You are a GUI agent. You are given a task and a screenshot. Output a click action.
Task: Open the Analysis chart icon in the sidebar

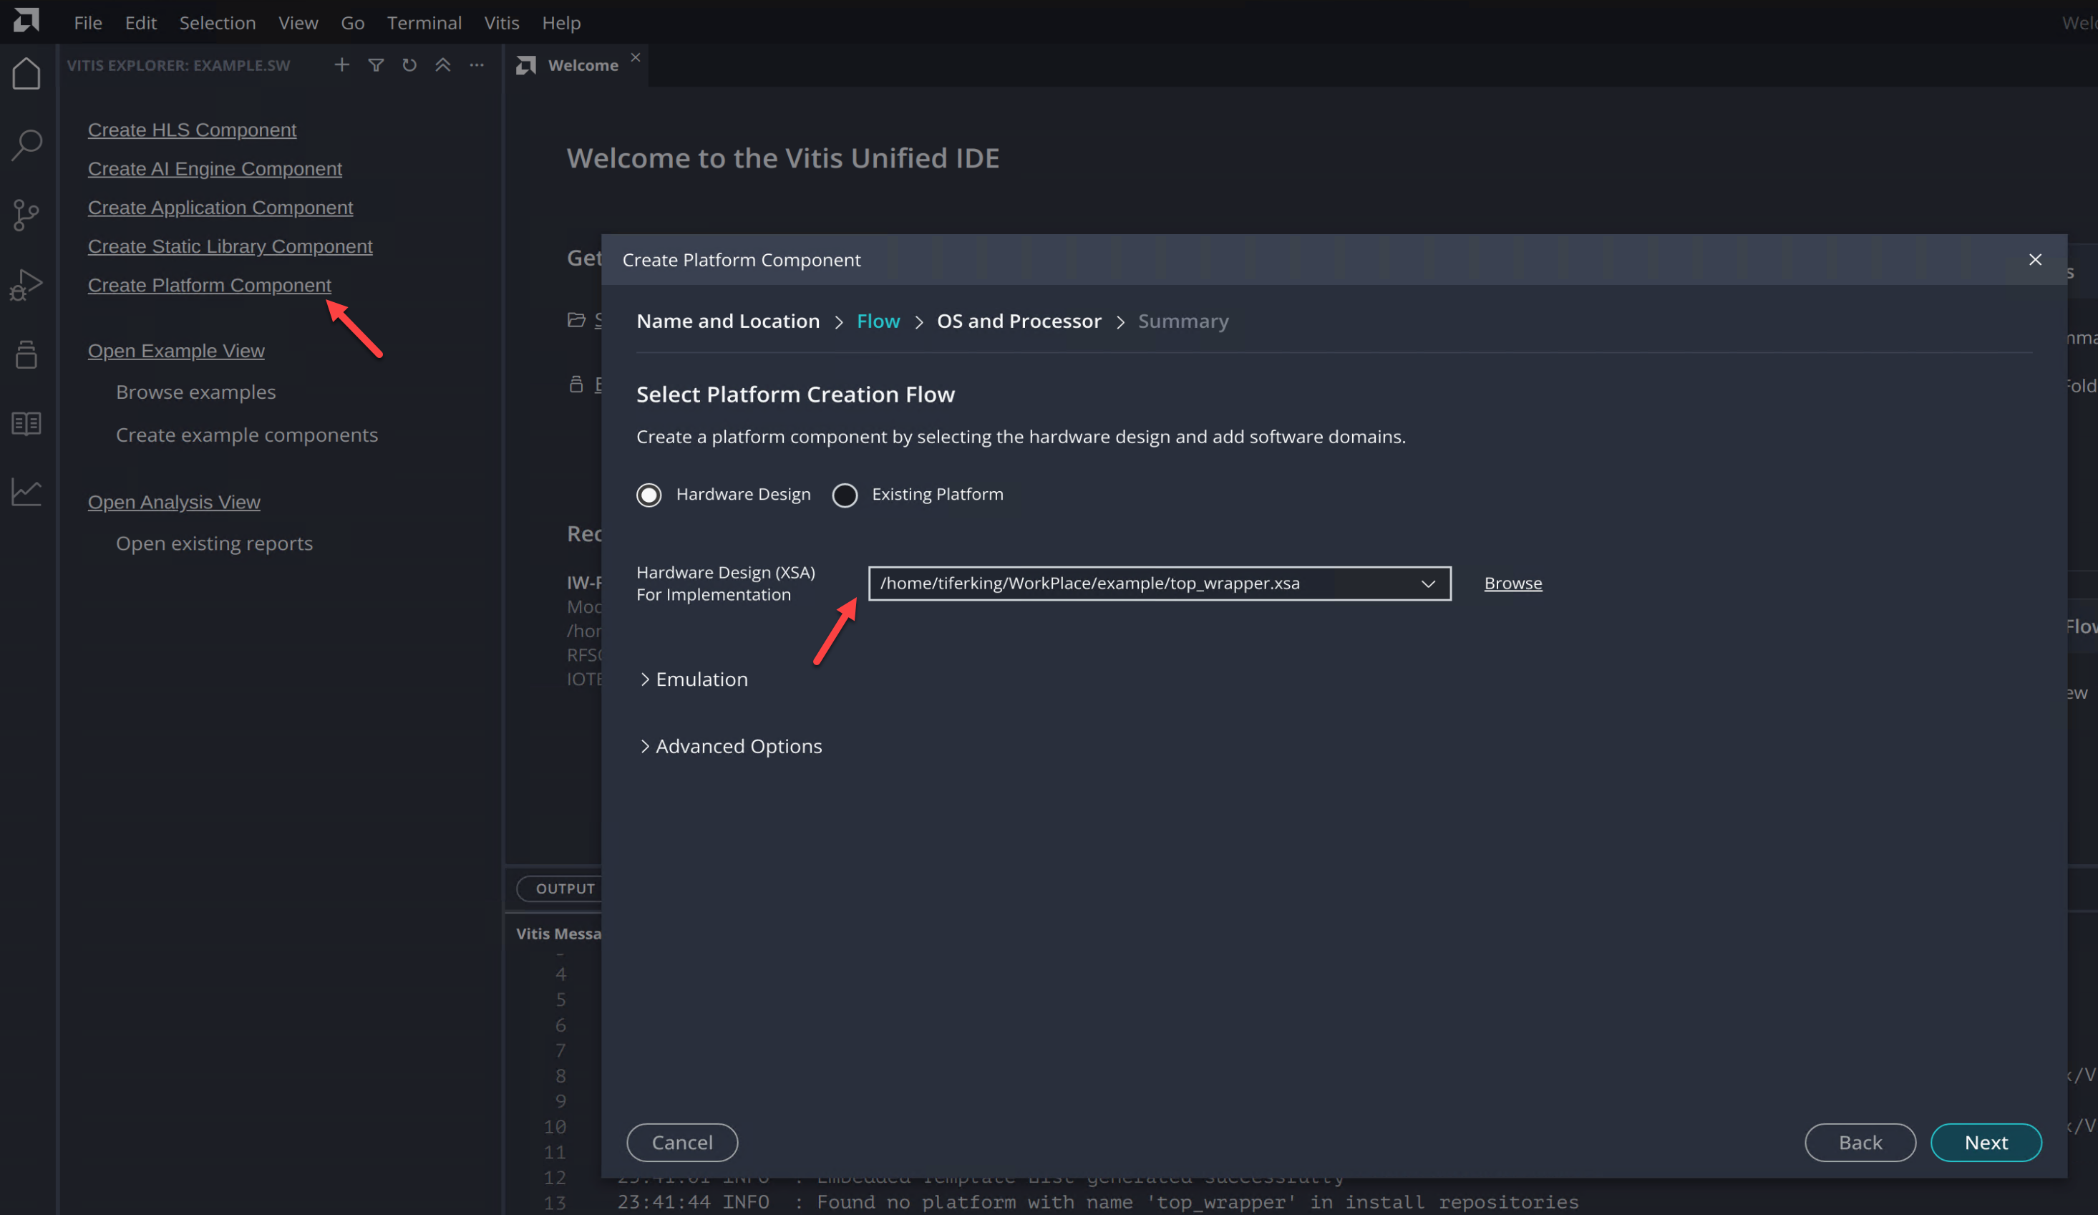tap(26, 491)
